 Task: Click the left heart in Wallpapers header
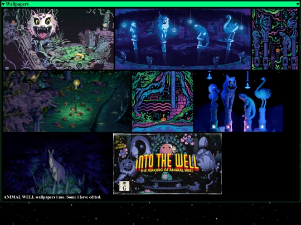pyautogui.click(x=3, y=4)
